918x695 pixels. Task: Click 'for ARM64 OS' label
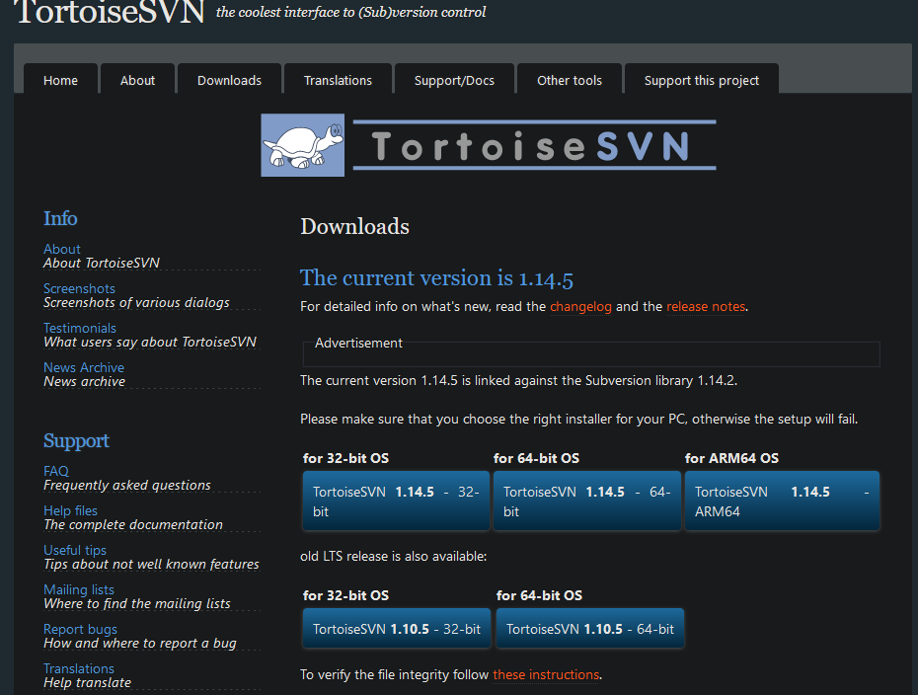point(731,458)
